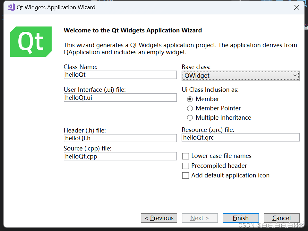Image resolution: width=308 pixels, height=231 pixels.
Task: Edit the Resource helloQt.qrc field
Action: [x=240, y=137]
